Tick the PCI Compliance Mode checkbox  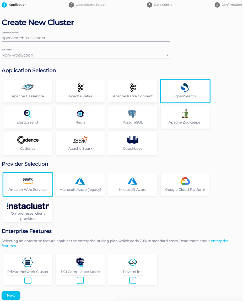point(80,280)
